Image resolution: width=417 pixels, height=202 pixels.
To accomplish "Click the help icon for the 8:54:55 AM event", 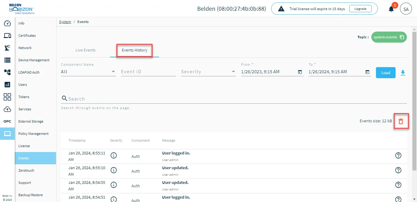I will click(x=398, y=185).
